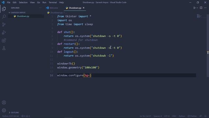
Task: Split the editor to the right
Action: coord(201,8)
